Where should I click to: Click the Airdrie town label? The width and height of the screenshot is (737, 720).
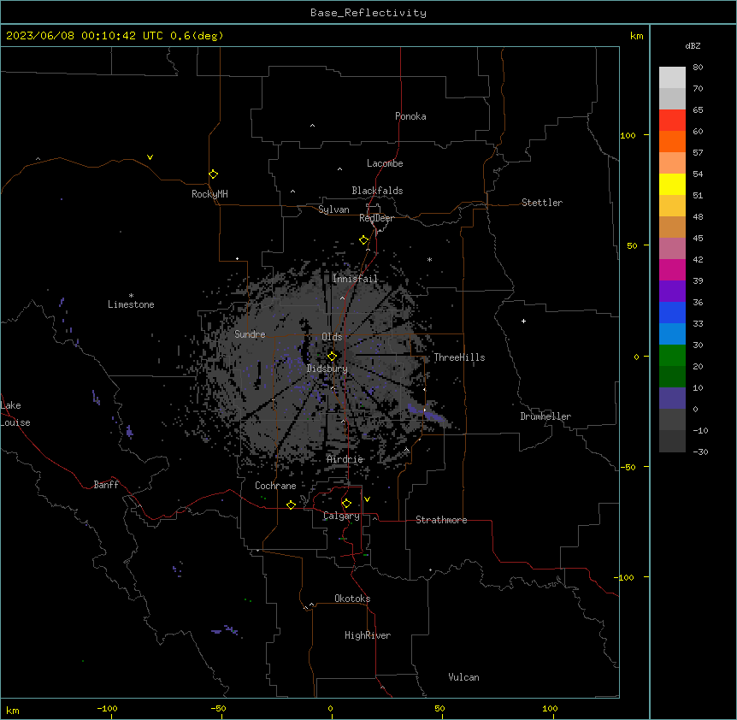pyautogui.click(x=345, y=459)
